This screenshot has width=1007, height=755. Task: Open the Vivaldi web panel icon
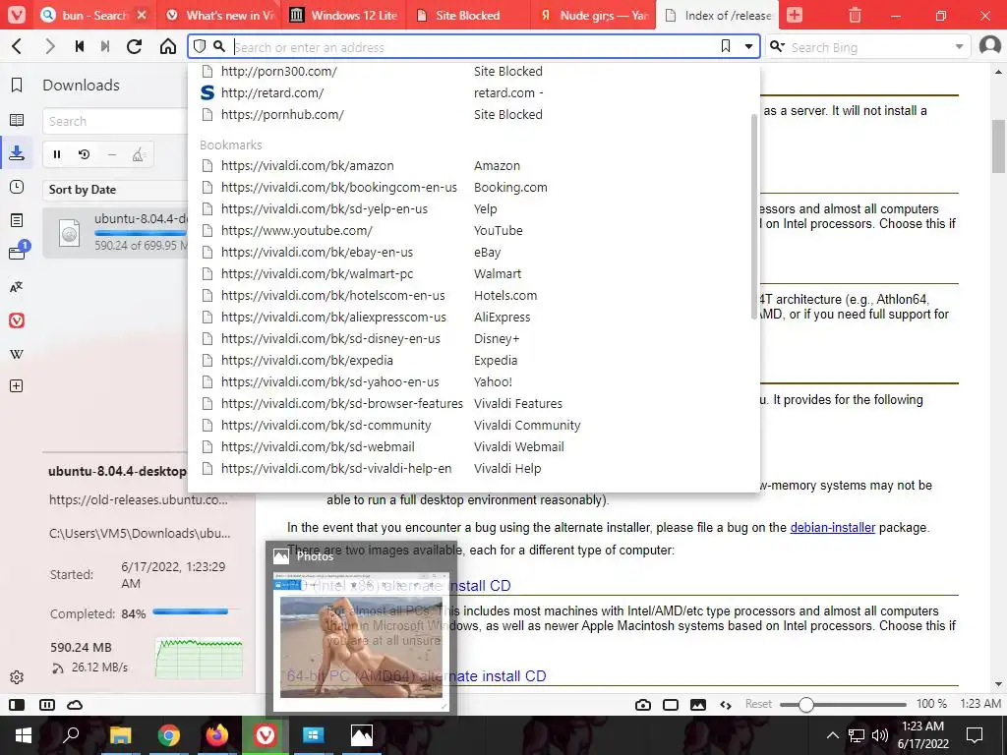coord(17,320)
